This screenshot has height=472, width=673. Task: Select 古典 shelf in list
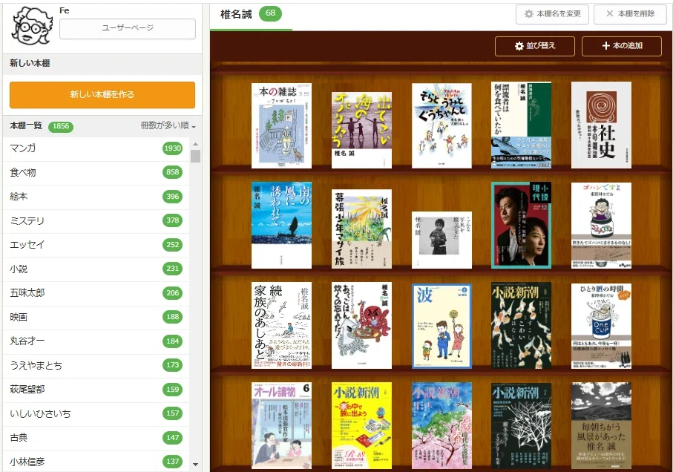pyautogui.click(x=96, y=438)
